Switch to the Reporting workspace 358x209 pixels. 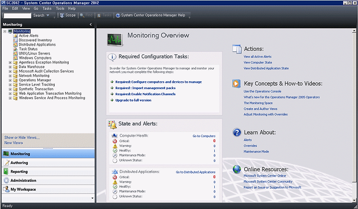coord(48,171)
